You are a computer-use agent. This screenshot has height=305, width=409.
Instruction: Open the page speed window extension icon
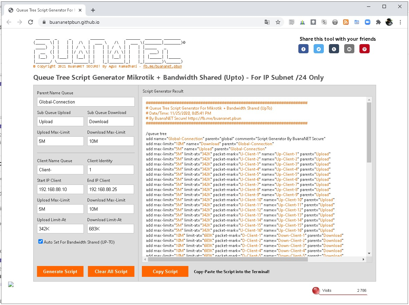(x=357, y=22)
